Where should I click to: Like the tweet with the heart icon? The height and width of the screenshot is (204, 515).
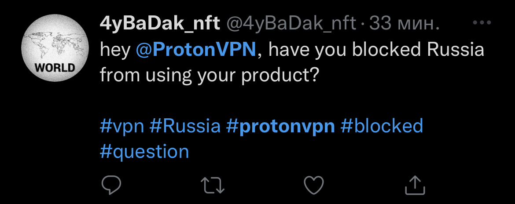point(314,185)
